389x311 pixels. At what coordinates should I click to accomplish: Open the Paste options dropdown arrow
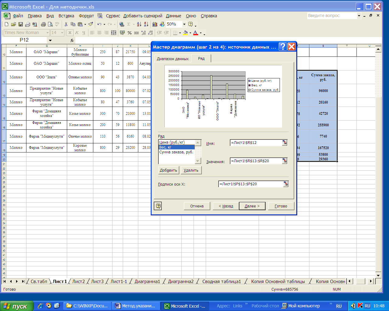pos(85,24)
